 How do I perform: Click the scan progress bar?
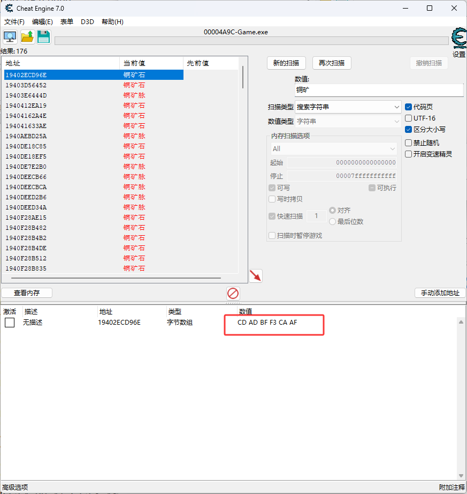(x=251, y=41)
